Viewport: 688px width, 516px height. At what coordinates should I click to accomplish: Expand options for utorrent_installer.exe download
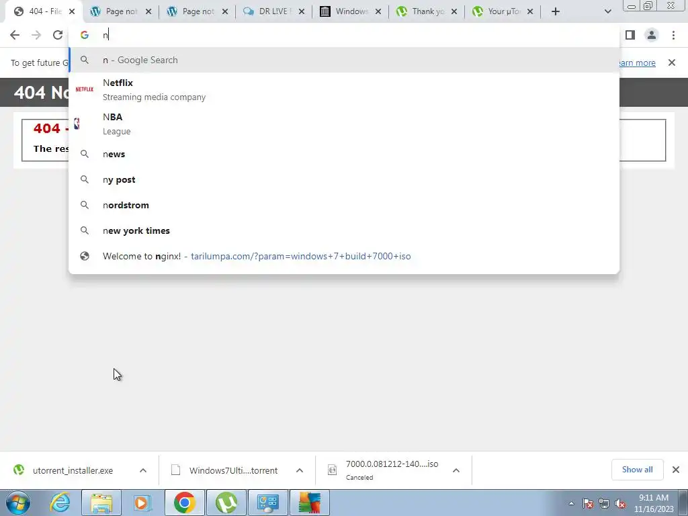click(143, 470)
